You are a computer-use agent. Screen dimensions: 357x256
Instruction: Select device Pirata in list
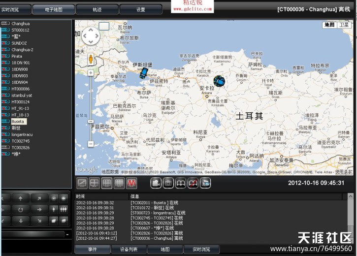pyautogui.click(x=17, y=56)
